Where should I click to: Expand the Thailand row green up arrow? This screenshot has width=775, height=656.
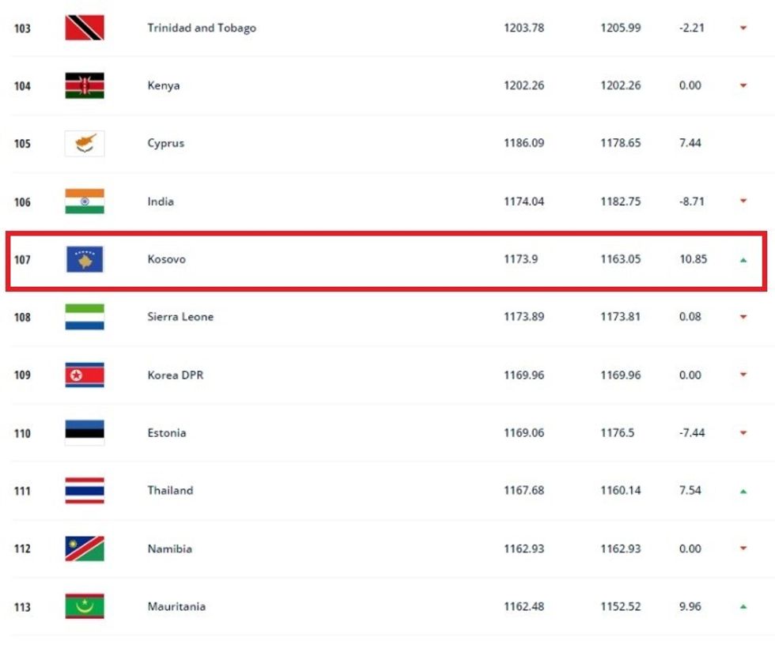click(x=743, y=491)
